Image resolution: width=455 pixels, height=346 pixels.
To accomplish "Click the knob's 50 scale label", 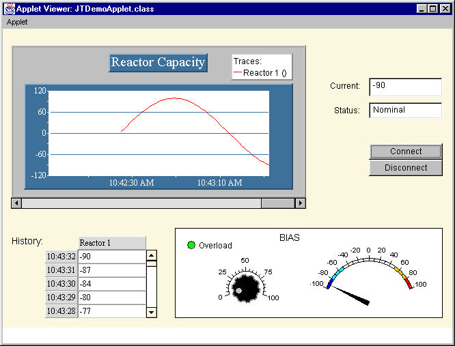I will [245, 260].
